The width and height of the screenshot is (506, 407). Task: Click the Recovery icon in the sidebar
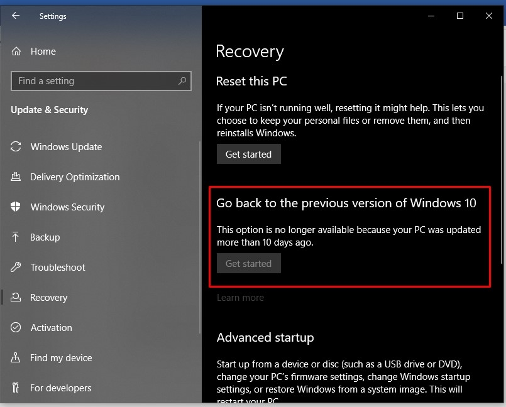[x=17, y=297]
